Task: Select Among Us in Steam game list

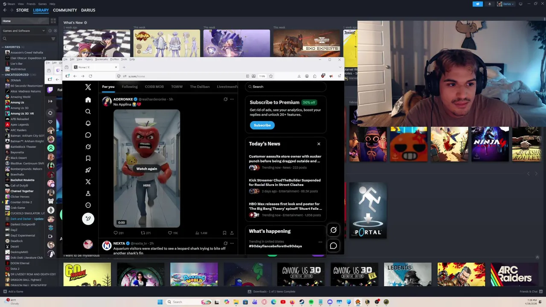Action: click(17, 102)
